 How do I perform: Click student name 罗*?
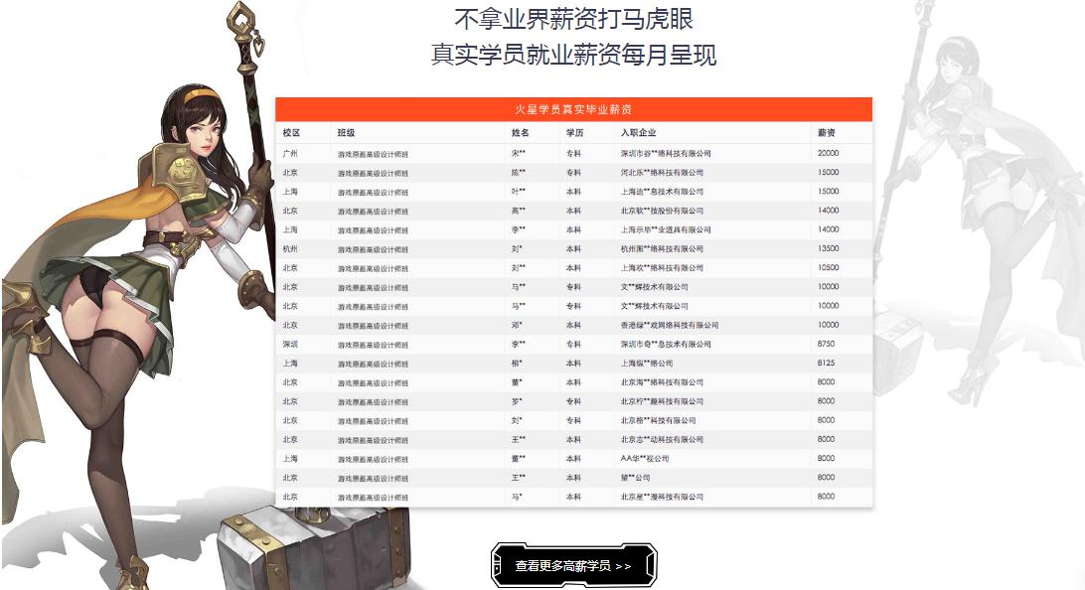[x=517, y=401]
